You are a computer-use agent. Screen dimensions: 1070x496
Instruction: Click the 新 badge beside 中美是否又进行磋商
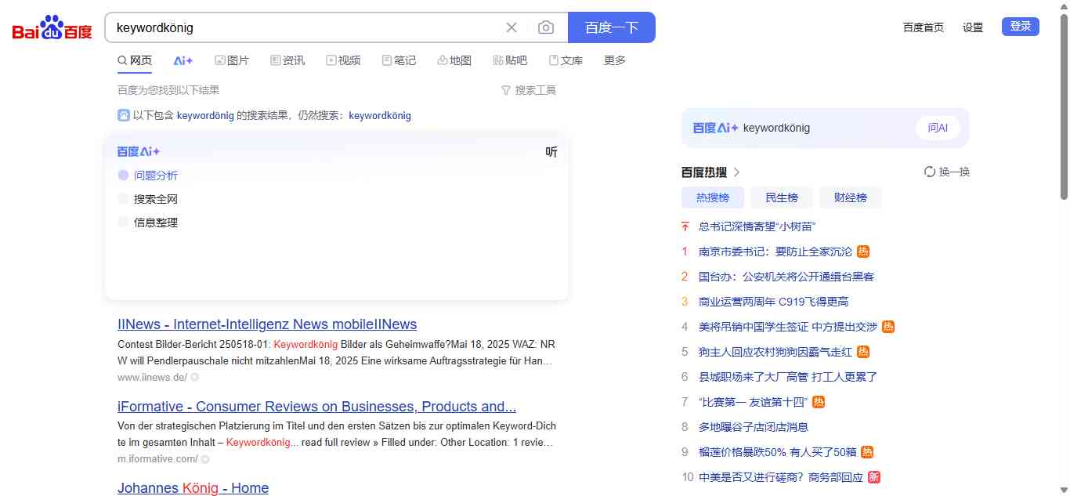coord(873,477)
